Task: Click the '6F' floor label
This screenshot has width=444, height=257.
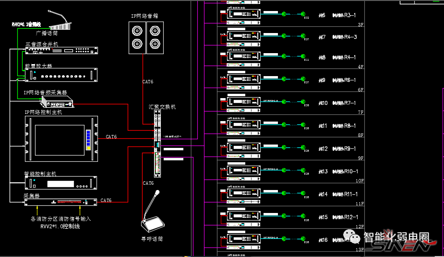Action: tap(360, 89)
